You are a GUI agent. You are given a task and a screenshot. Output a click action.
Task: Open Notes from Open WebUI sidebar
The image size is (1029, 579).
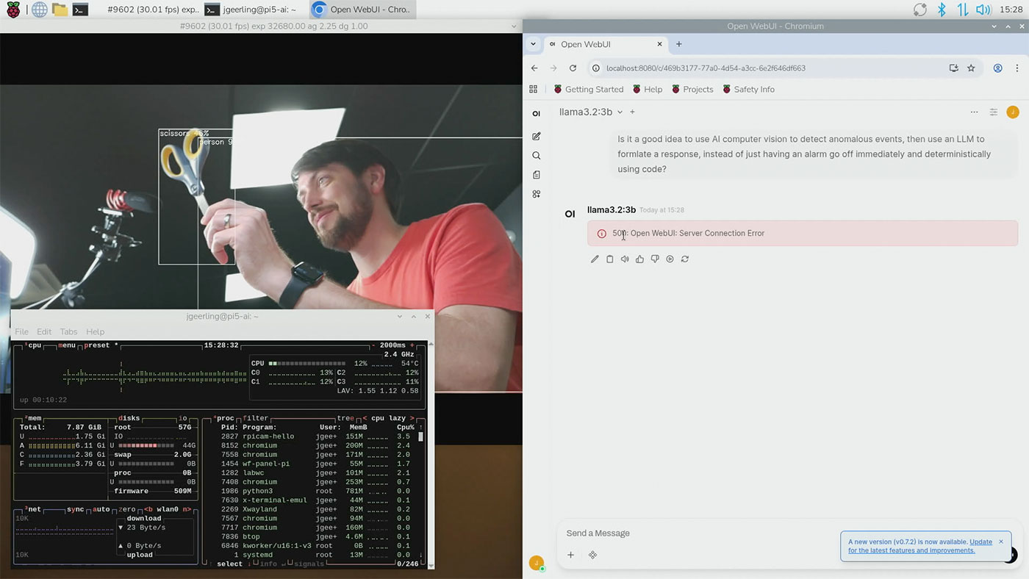point(537,175)
